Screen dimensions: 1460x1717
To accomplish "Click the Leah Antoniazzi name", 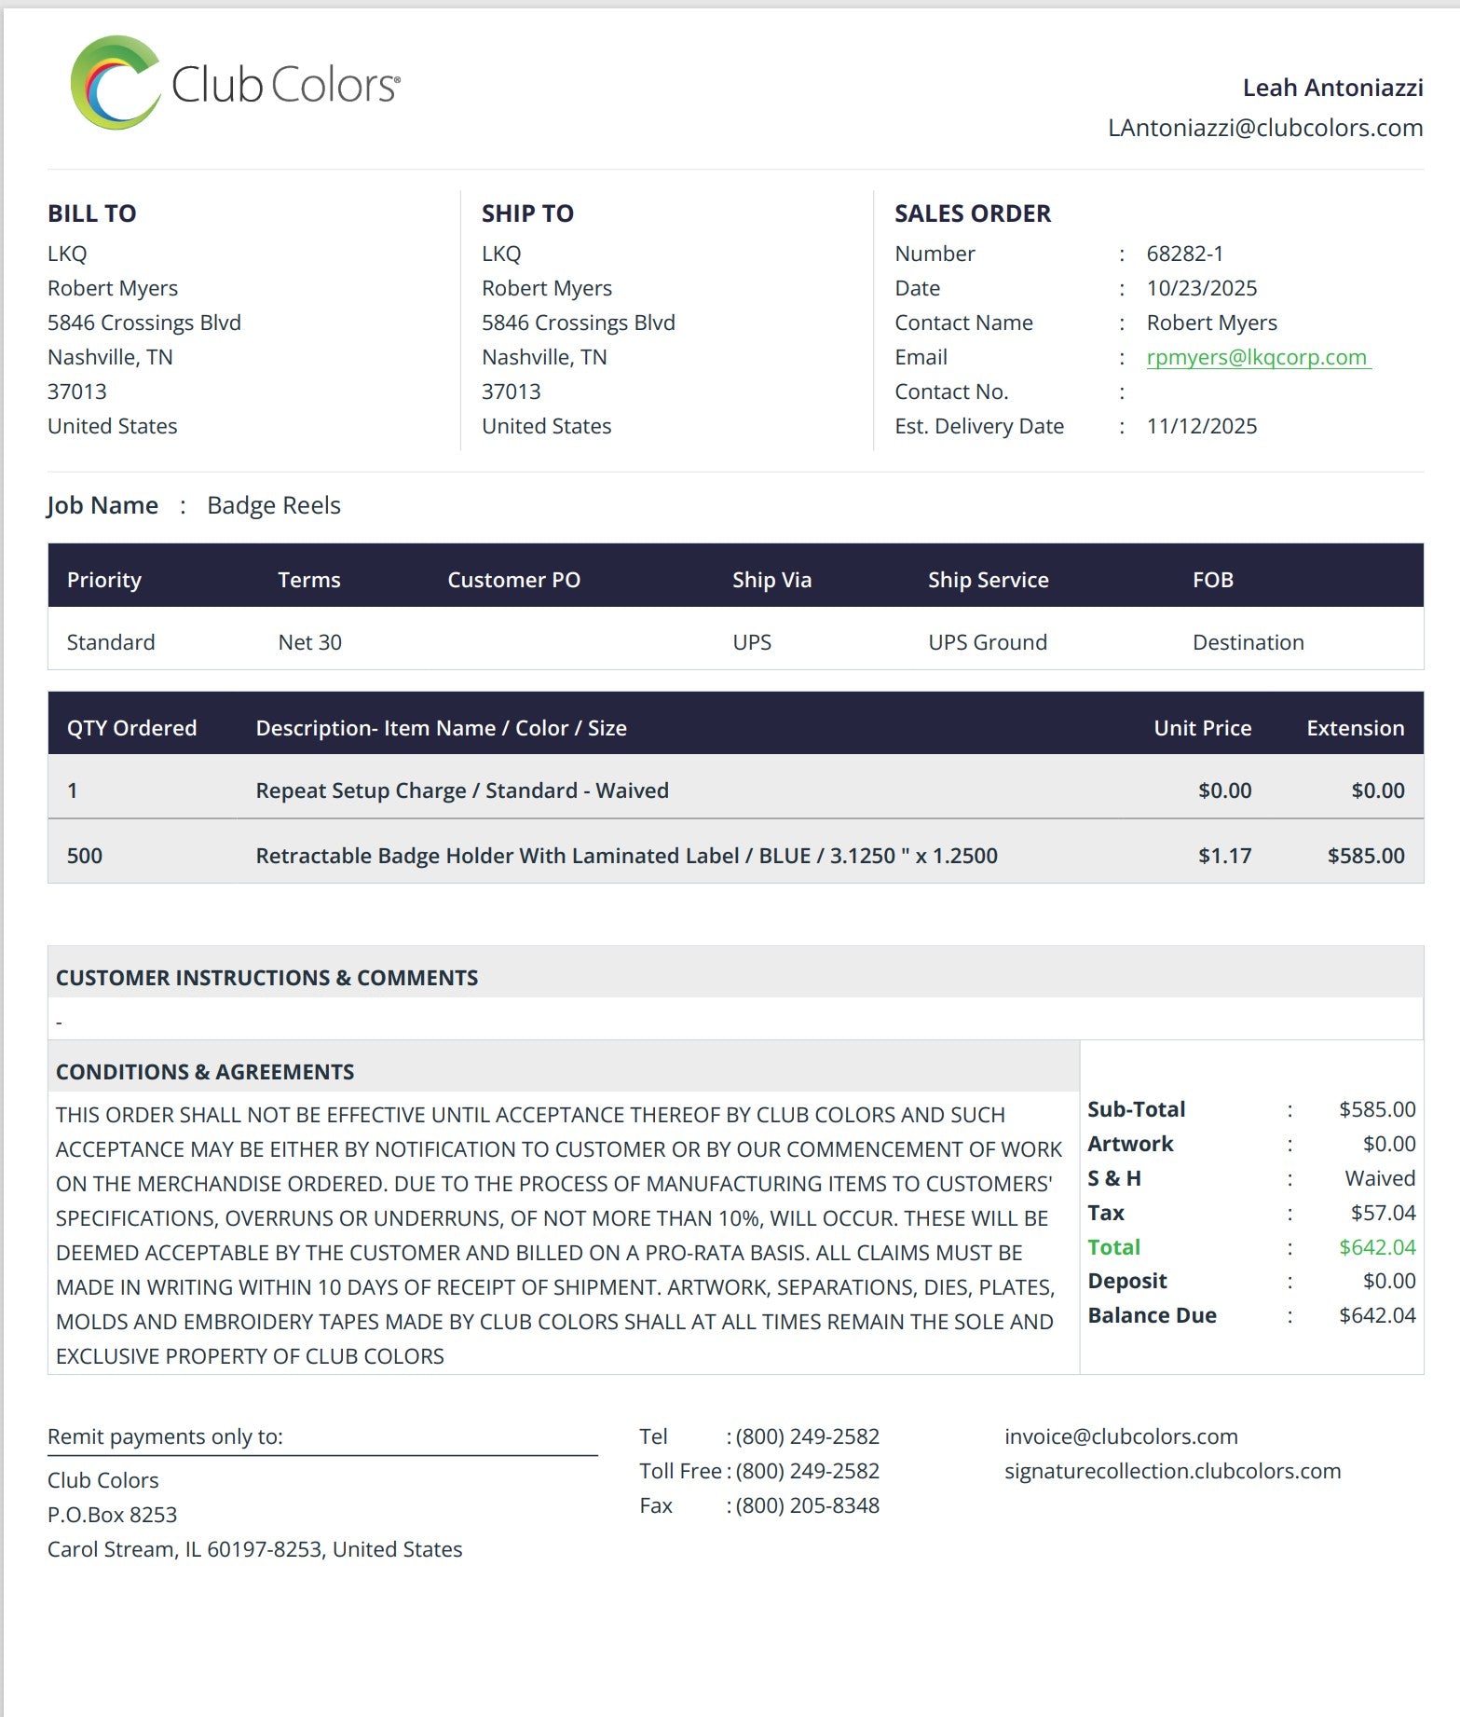I will [1331, 88].
